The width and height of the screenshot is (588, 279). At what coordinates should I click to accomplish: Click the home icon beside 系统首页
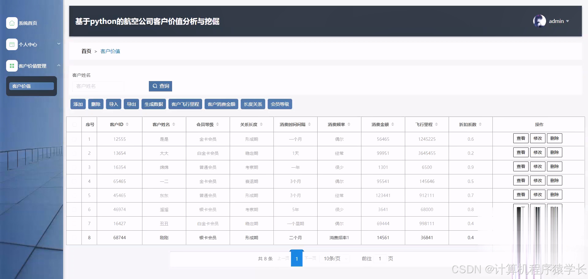12,23
